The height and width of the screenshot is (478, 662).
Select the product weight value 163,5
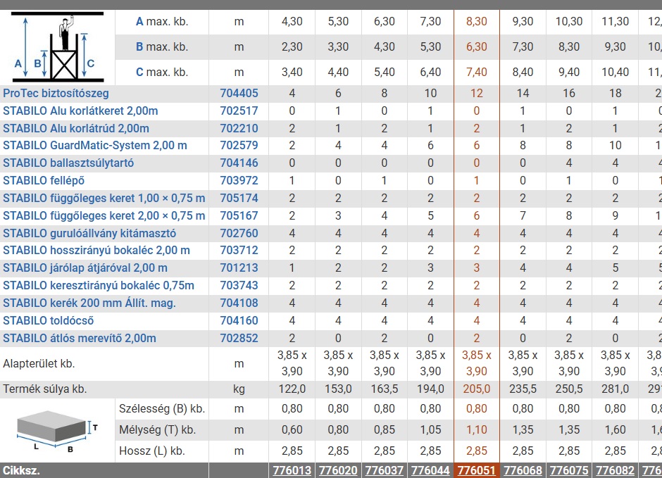click(385, 389)
